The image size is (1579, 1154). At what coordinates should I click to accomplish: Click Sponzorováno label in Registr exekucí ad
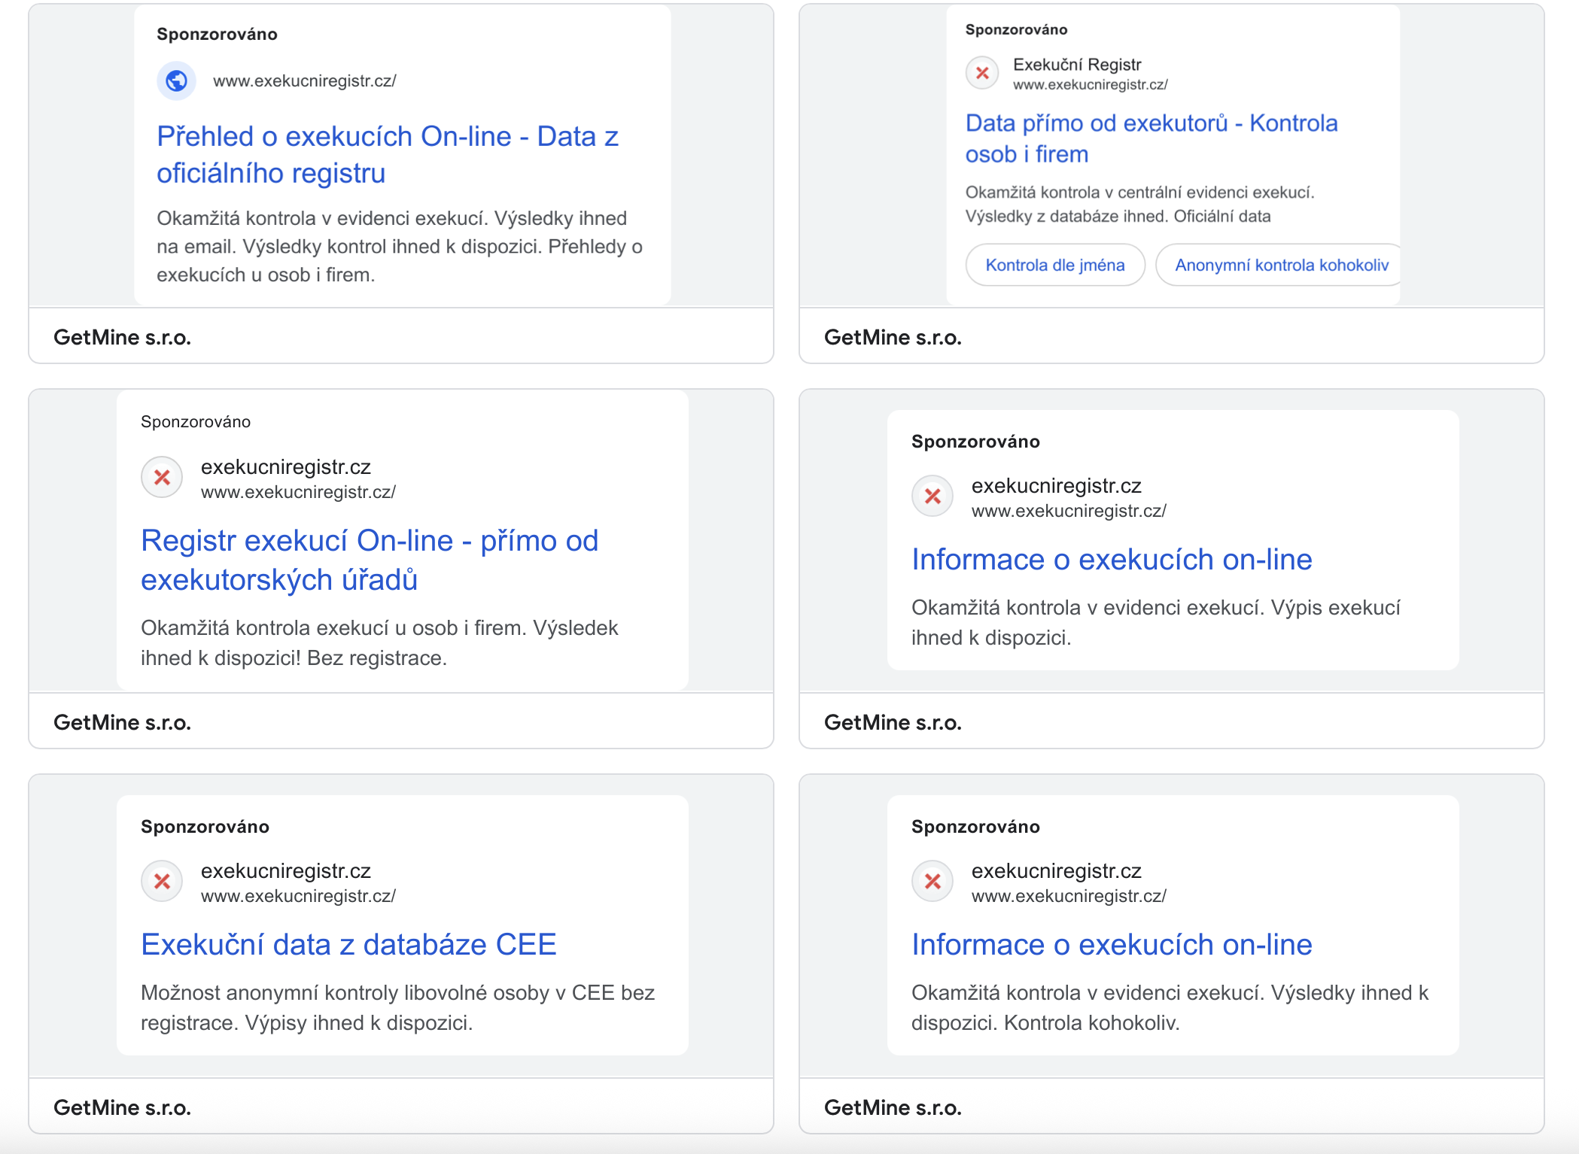click(196, 422)
